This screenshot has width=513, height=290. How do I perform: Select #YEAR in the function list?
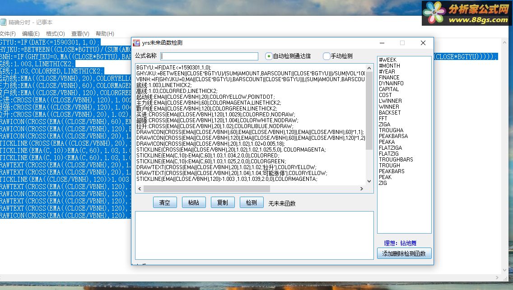coord(387,72)
